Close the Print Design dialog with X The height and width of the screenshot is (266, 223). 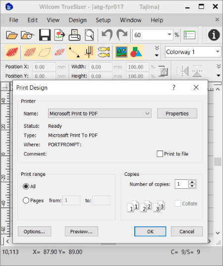(196, 87)
